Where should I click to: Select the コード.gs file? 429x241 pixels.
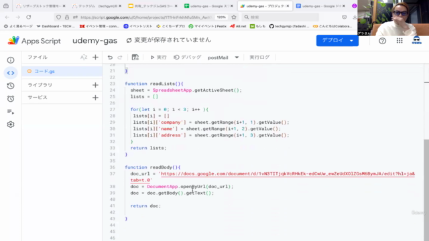[x=62, y=72]
